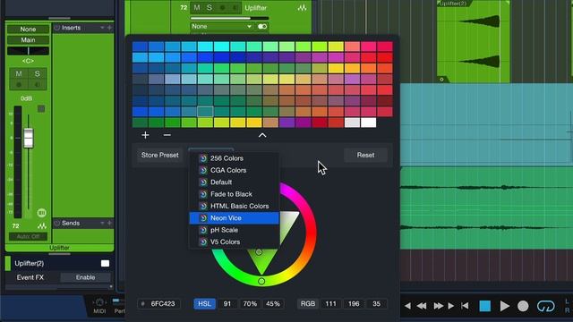573x322 pixels.
Task: Click the pan control showing <C>
Action: click(28, 61)
